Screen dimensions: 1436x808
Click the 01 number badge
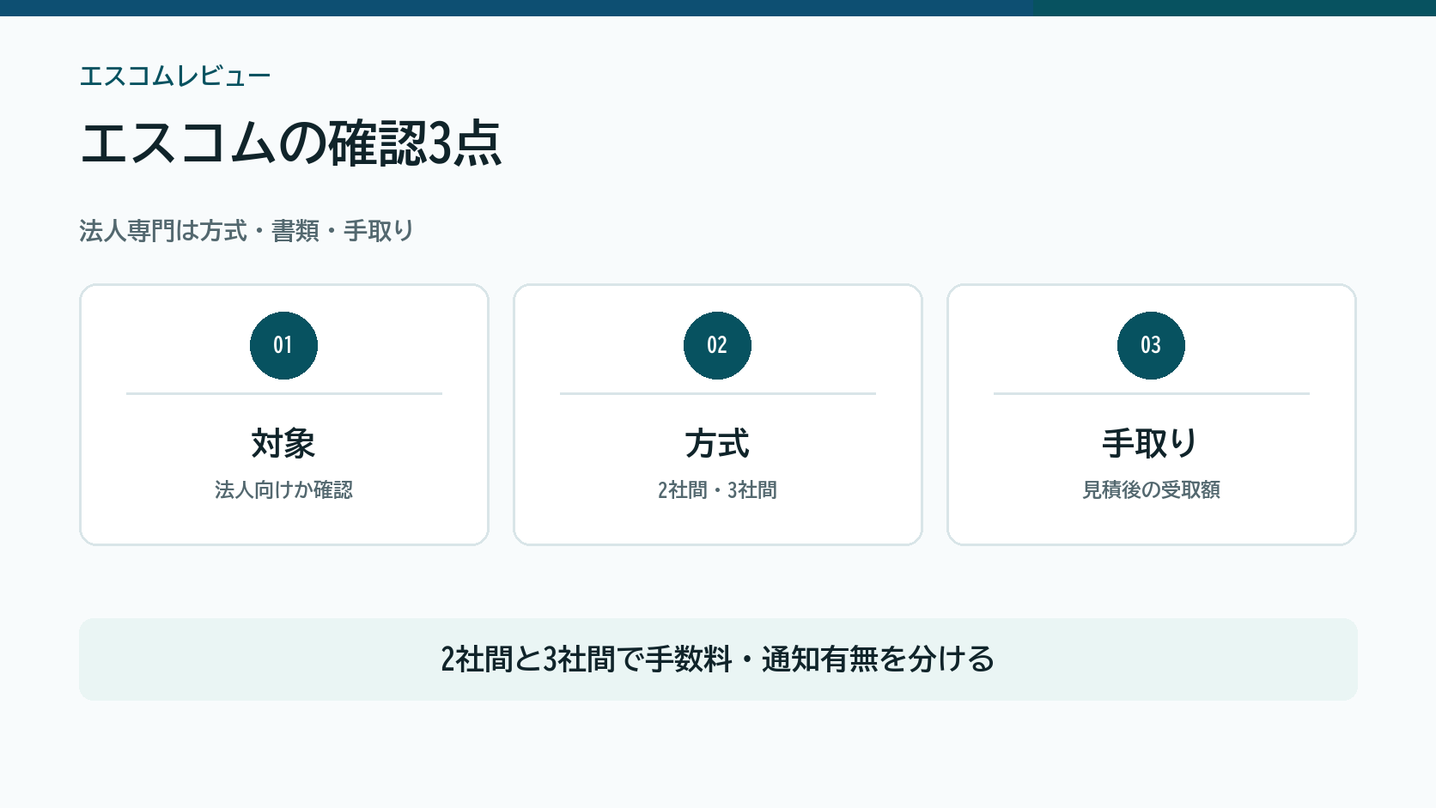click(x=283, y=345)
